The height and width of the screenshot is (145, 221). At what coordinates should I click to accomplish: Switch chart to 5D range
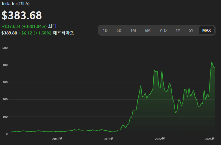click(x=119, y=30)
